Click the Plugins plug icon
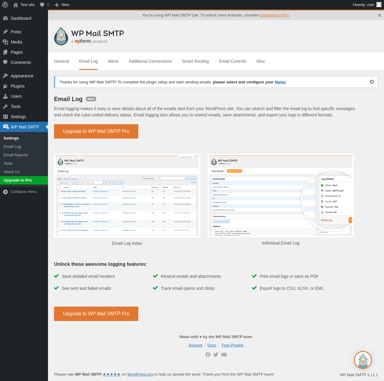The width and height of the screenshot is (384, 381). coord(5,86)
